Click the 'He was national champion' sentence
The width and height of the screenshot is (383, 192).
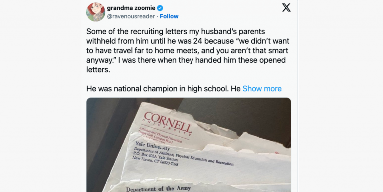(164, 88)
